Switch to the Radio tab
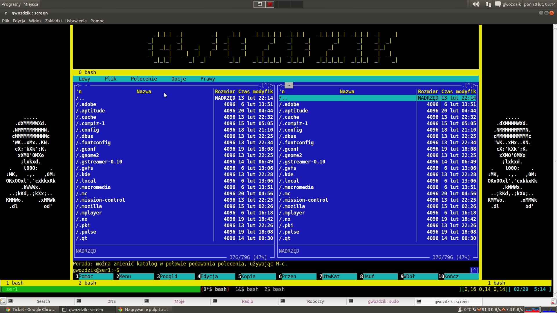Image resolution: width=557 pixels, height=313 pixels. pyautogui.click(x=247, y=301)
